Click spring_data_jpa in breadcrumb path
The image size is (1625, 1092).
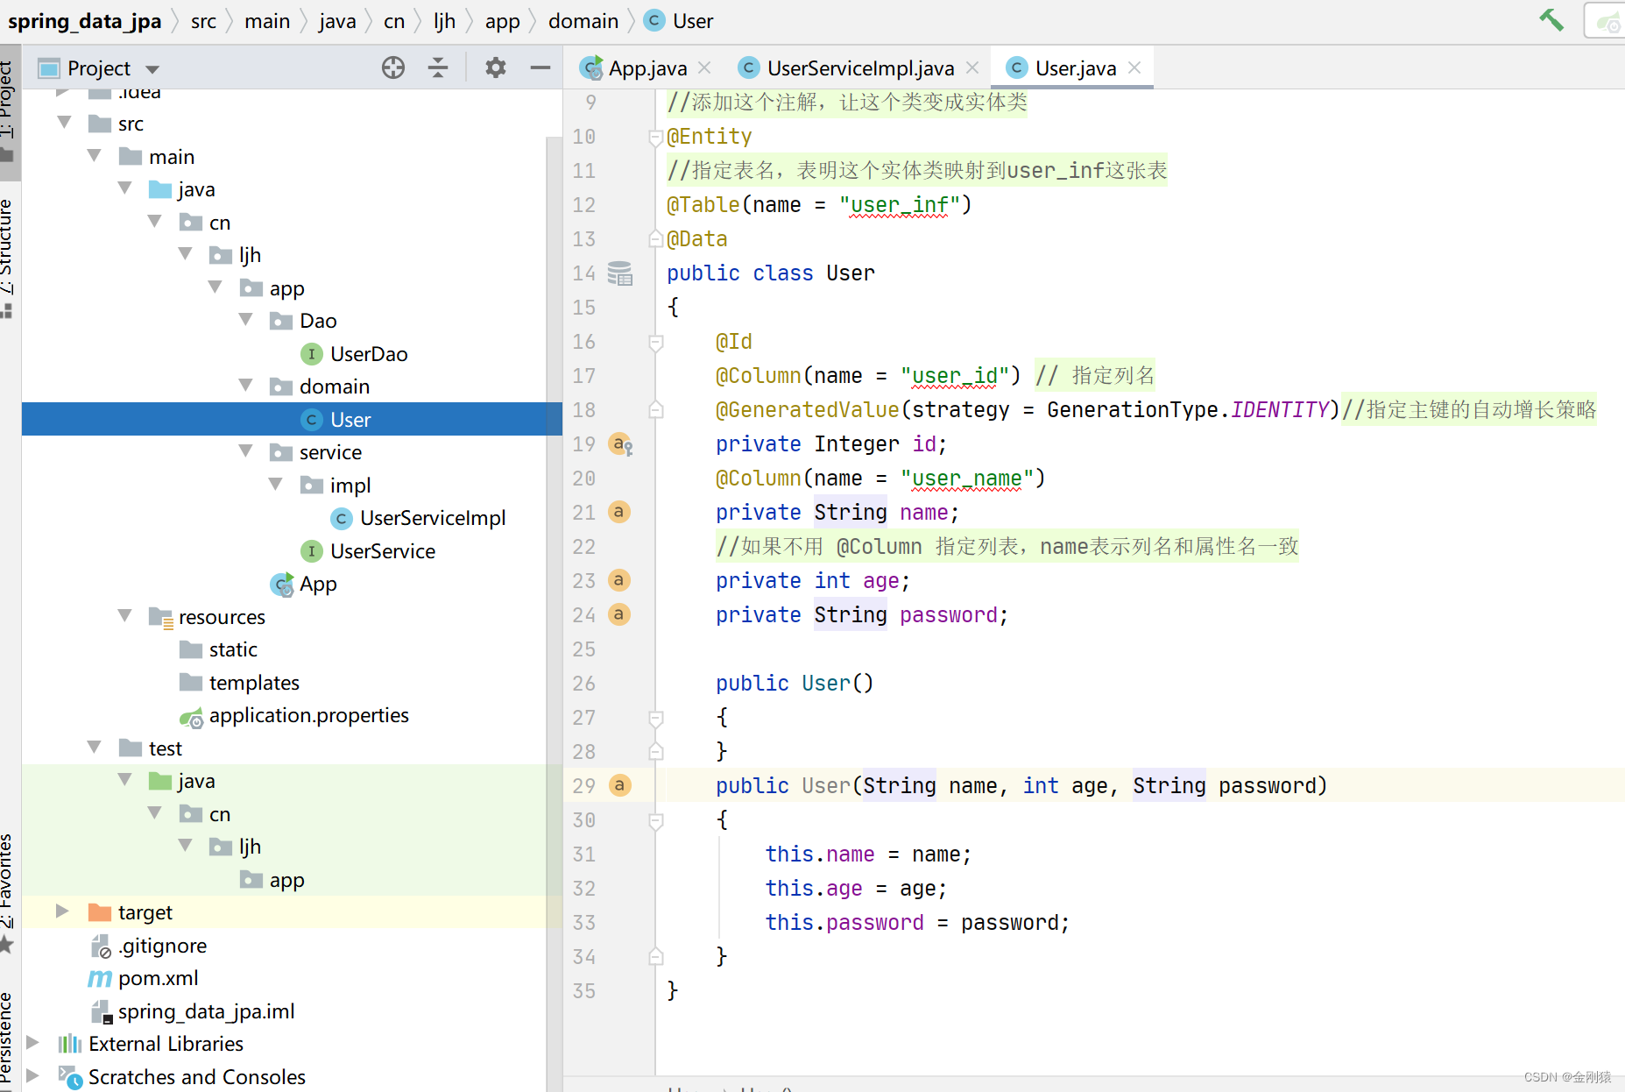[84, 21]
